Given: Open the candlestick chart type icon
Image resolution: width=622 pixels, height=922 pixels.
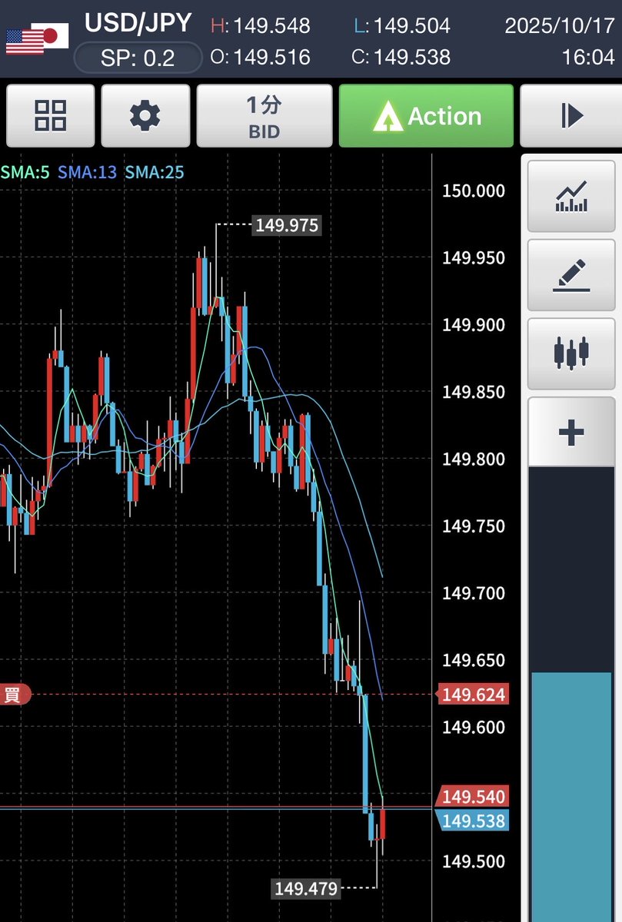Looking at the screenshot, I should 571,353.
